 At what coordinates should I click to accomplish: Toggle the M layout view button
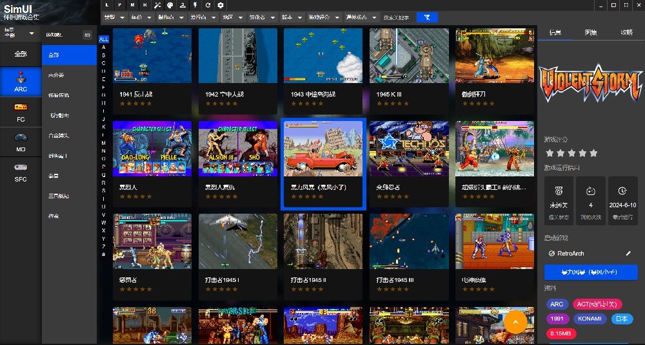(x=132, y=5)
